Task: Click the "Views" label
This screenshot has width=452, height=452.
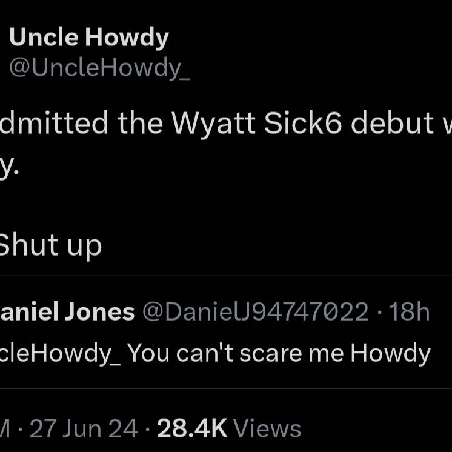Action: [x=267, y=429]
